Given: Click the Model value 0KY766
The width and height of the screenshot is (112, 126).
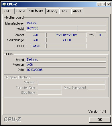Looking at the screenshot, I should point(52,28).
